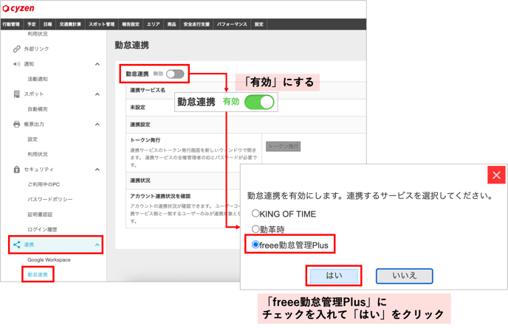
Task: Click the 連携状況 section header
Action: pyautogui.click(x=140, y=181)
